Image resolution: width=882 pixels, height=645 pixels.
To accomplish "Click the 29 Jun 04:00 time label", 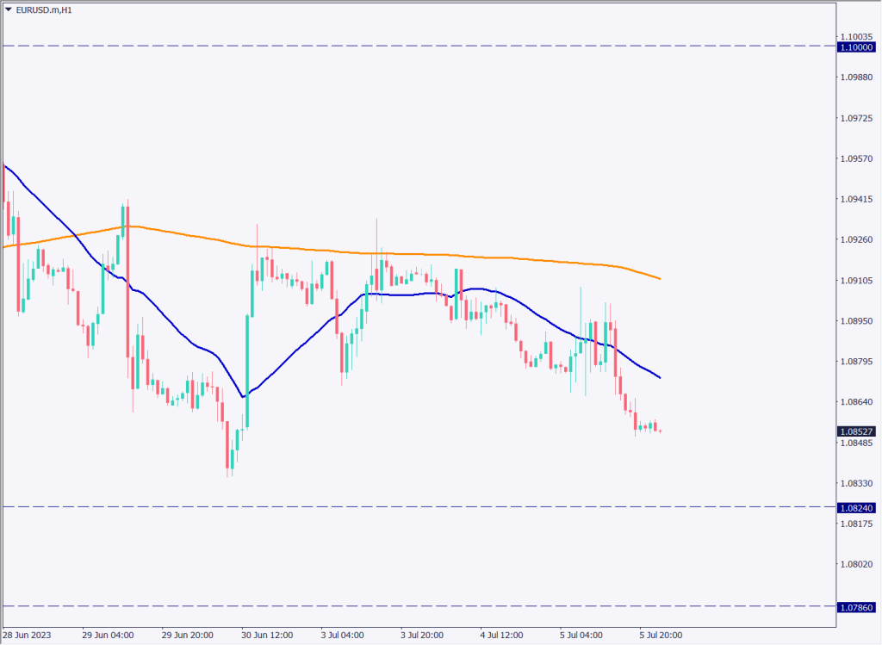I will coord(108,636).
